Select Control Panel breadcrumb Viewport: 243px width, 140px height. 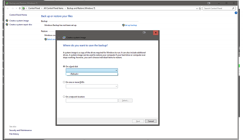(x=34, y=8)
